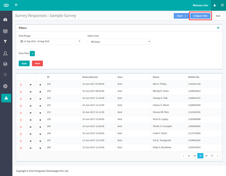Add a data filter with plus button
This screenshot has height=176, width=226.
tap(32, 54)
